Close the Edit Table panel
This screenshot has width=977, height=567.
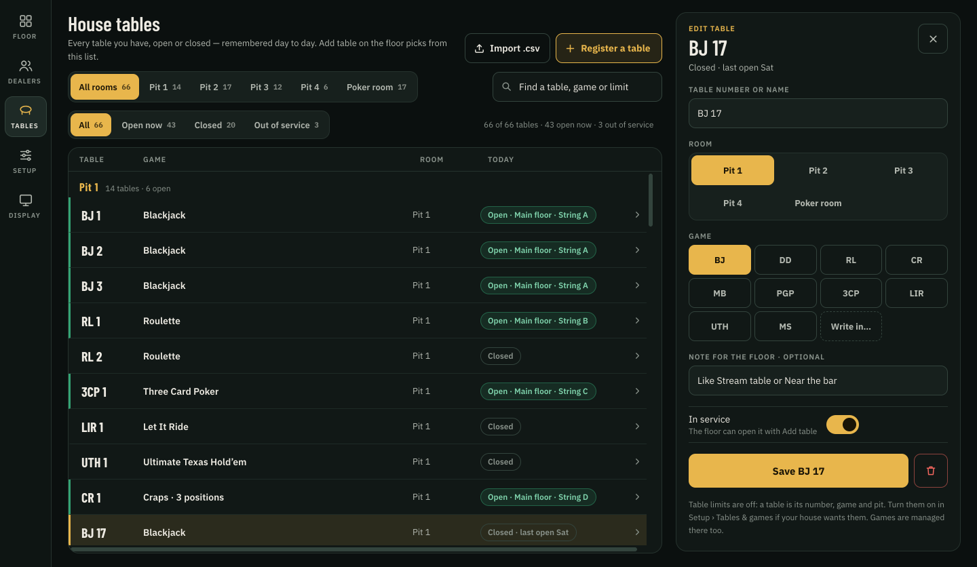[x=933, y=39]
